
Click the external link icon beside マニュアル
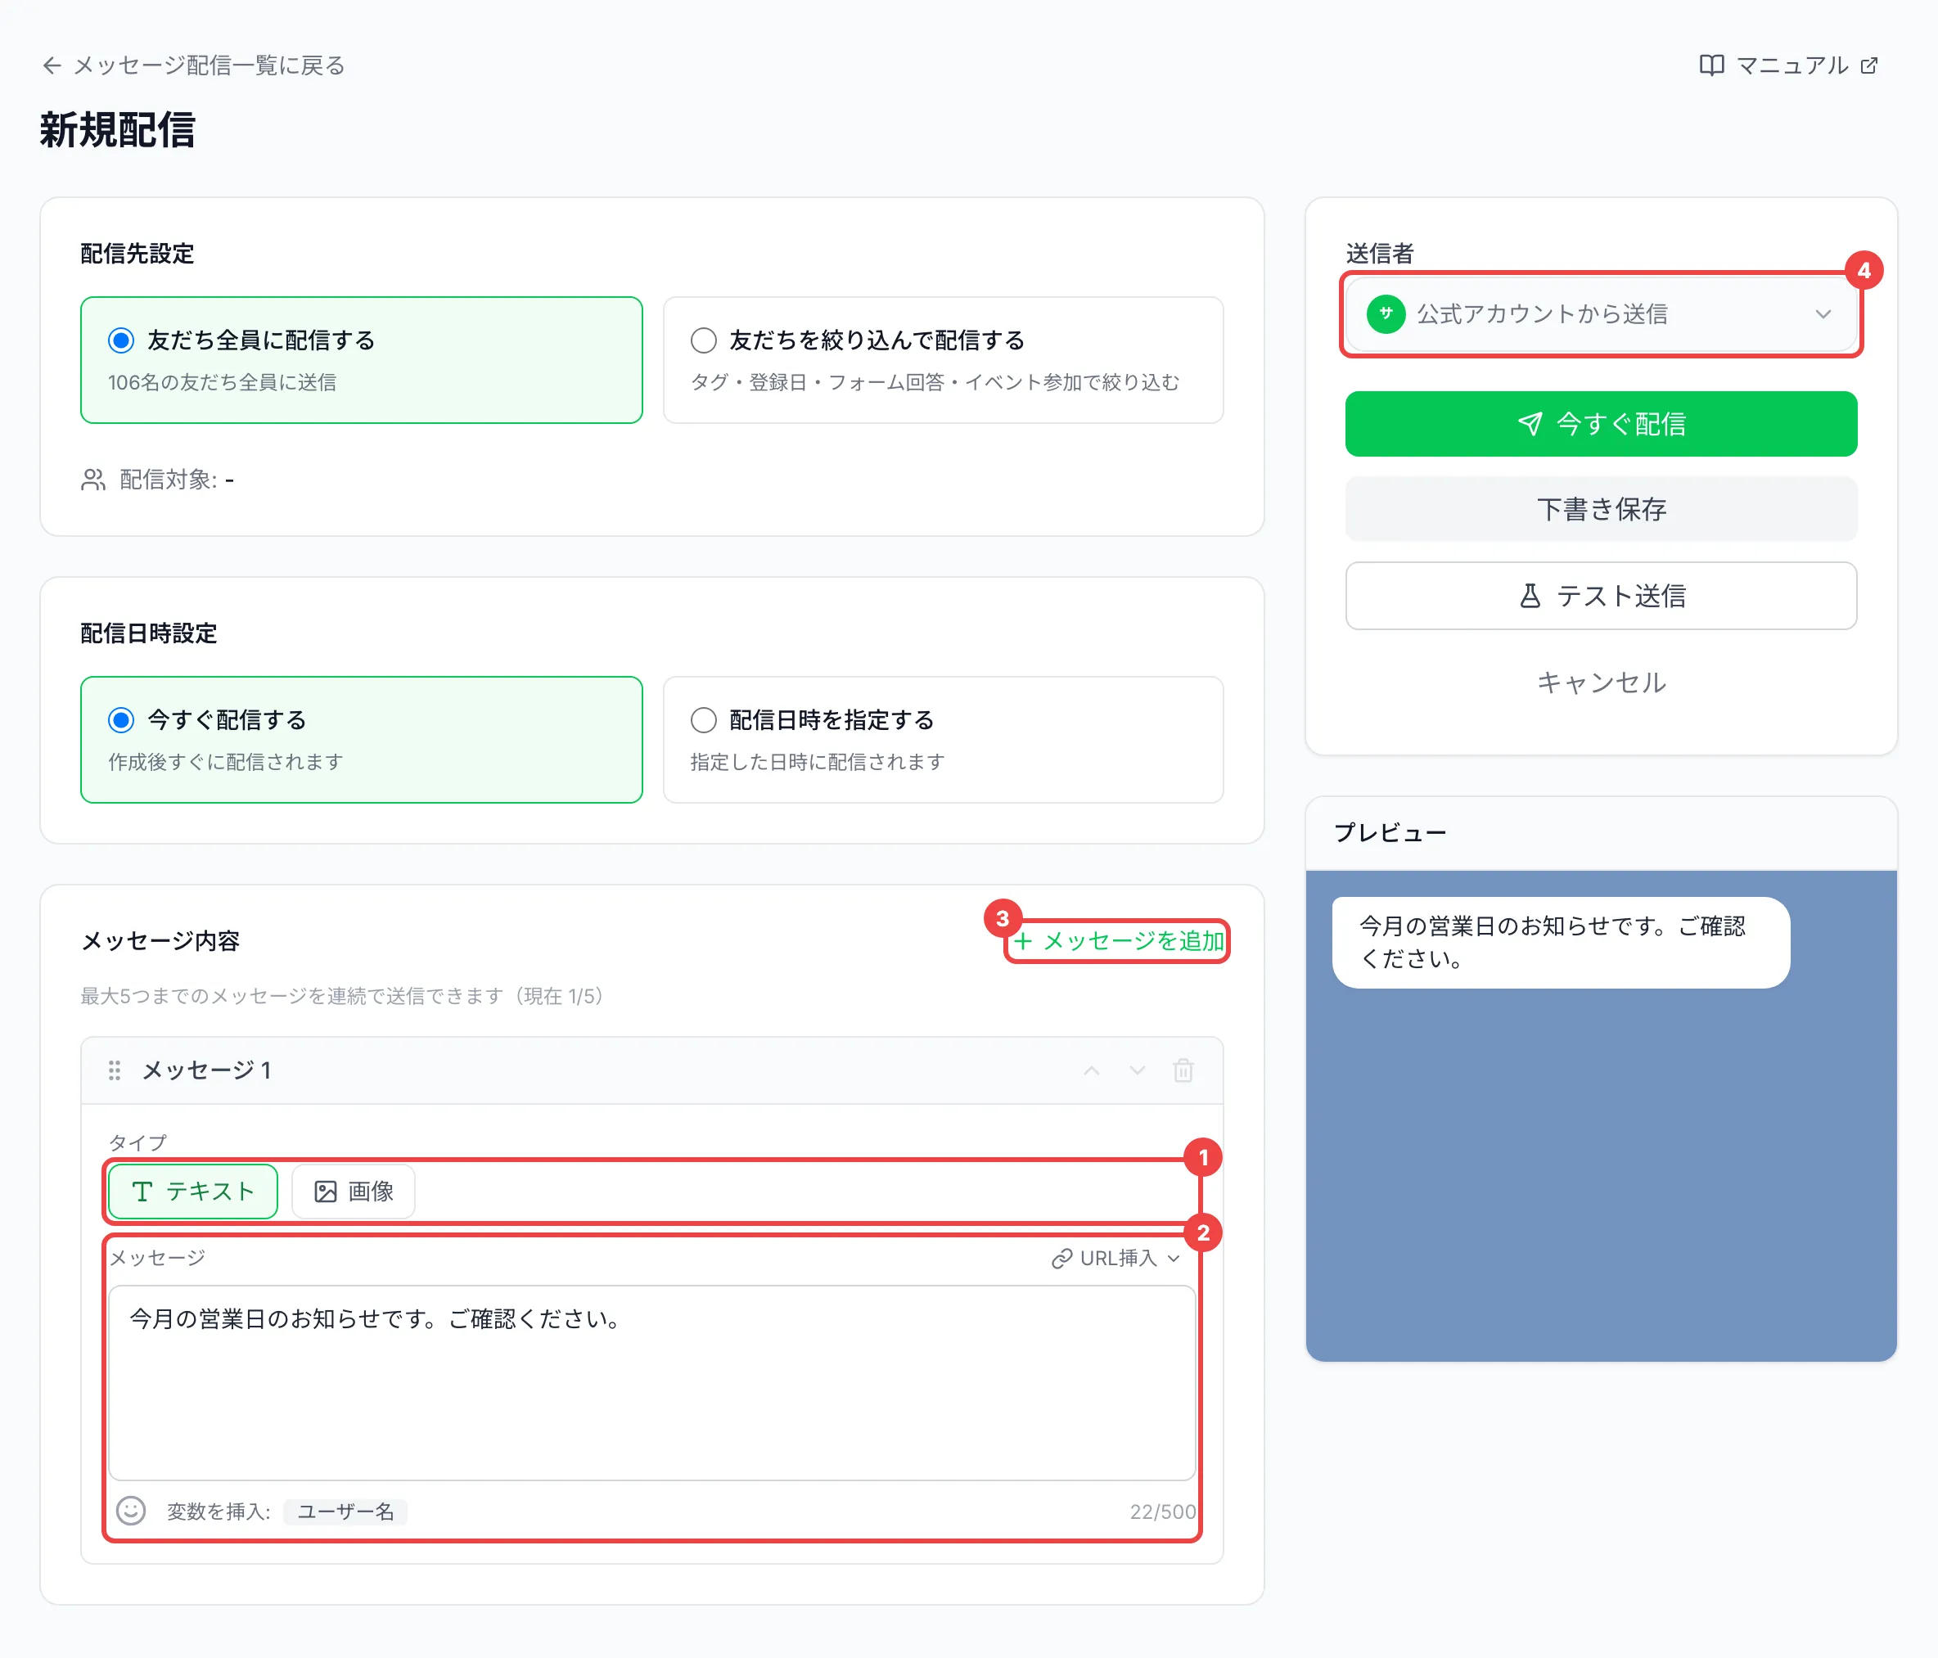pyautogui.click(x=1868, y=65)
